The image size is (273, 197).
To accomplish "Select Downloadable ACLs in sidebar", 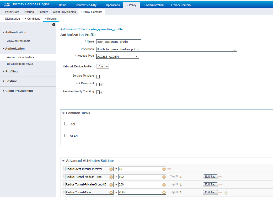I will coord(20,64).
